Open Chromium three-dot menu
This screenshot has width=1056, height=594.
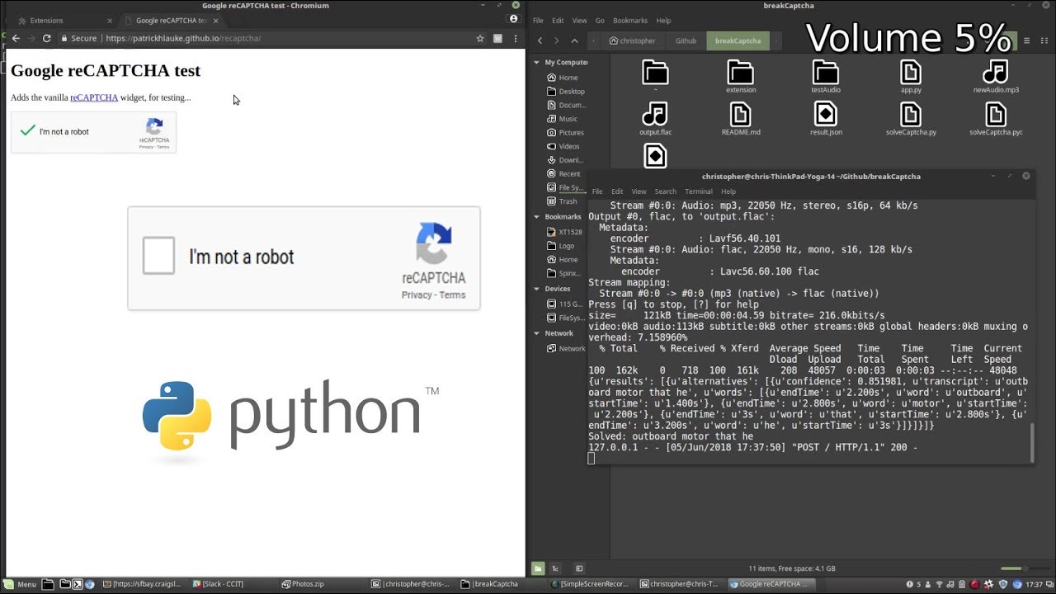[515, 38]
